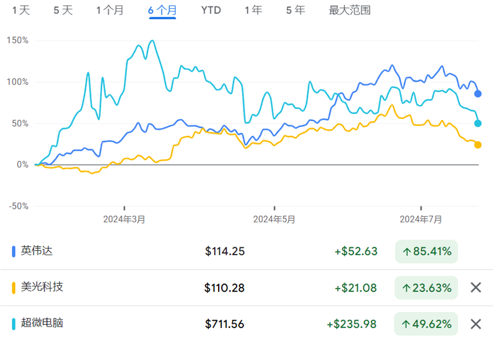Image resolution: width=499 pixels, height=340 pixels.
Task: Click the $114.25 price of 英伟达
Action: [x=224, y=252]
